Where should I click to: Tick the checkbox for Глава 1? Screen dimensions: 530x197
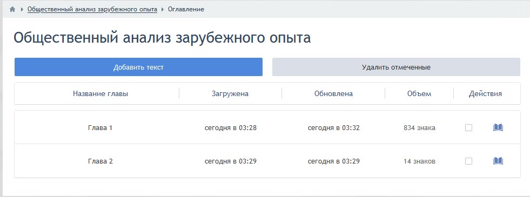pos(468,128)
